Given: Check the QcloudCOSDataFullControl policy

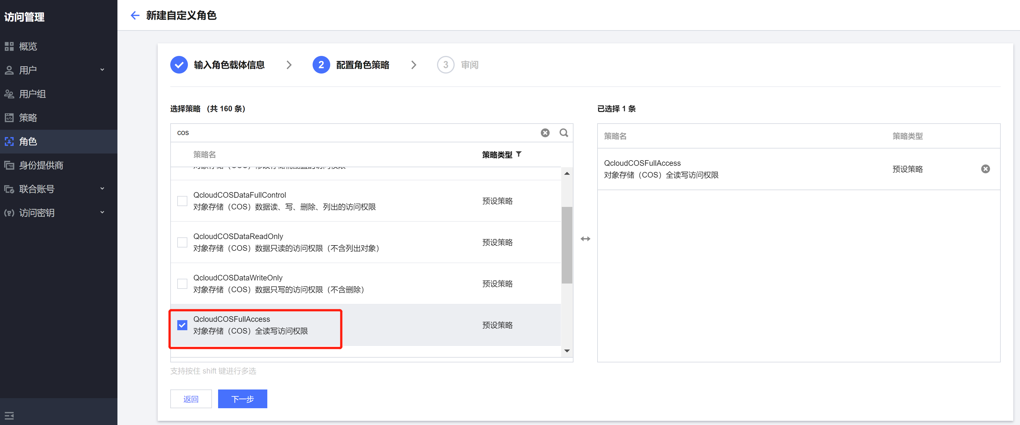Looking at the screenshot, I should [x=182, y=201].
